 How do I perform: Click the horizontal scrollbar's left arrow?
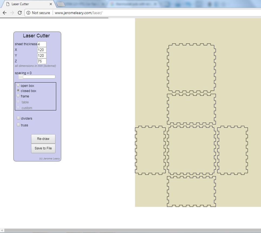[x=2, y=230]
